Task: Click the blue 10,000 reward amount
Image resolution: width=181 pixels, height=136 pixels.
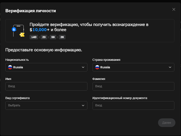Action: [40, 30]
